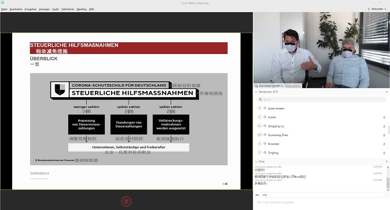Viewport: 390px width, 210px height.
Task: Open the Freigeben menu
Action: pyautogui.click(x=30, y=9)
